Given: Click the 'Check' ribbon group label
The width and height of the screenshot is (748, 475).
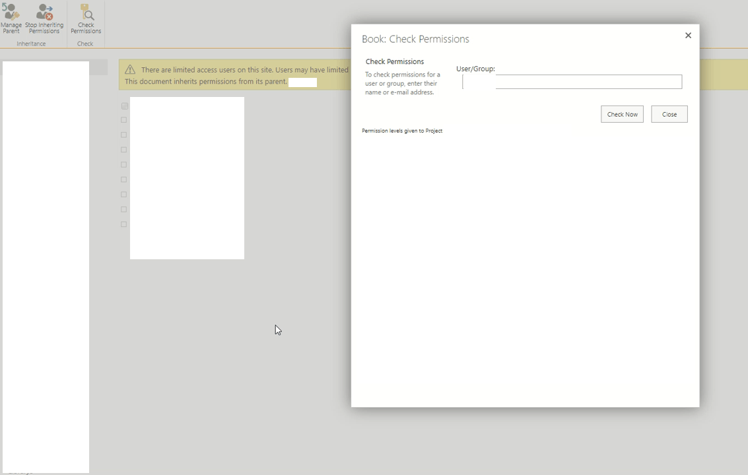Looking at the screenshot, I should (x=85, y=44).
